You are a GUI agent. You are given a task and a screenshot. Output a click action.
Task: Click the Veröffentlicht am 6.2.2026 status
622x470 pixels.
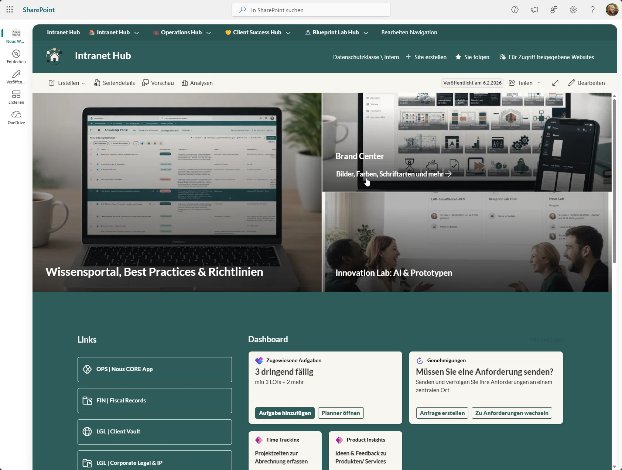pos(472,83)
